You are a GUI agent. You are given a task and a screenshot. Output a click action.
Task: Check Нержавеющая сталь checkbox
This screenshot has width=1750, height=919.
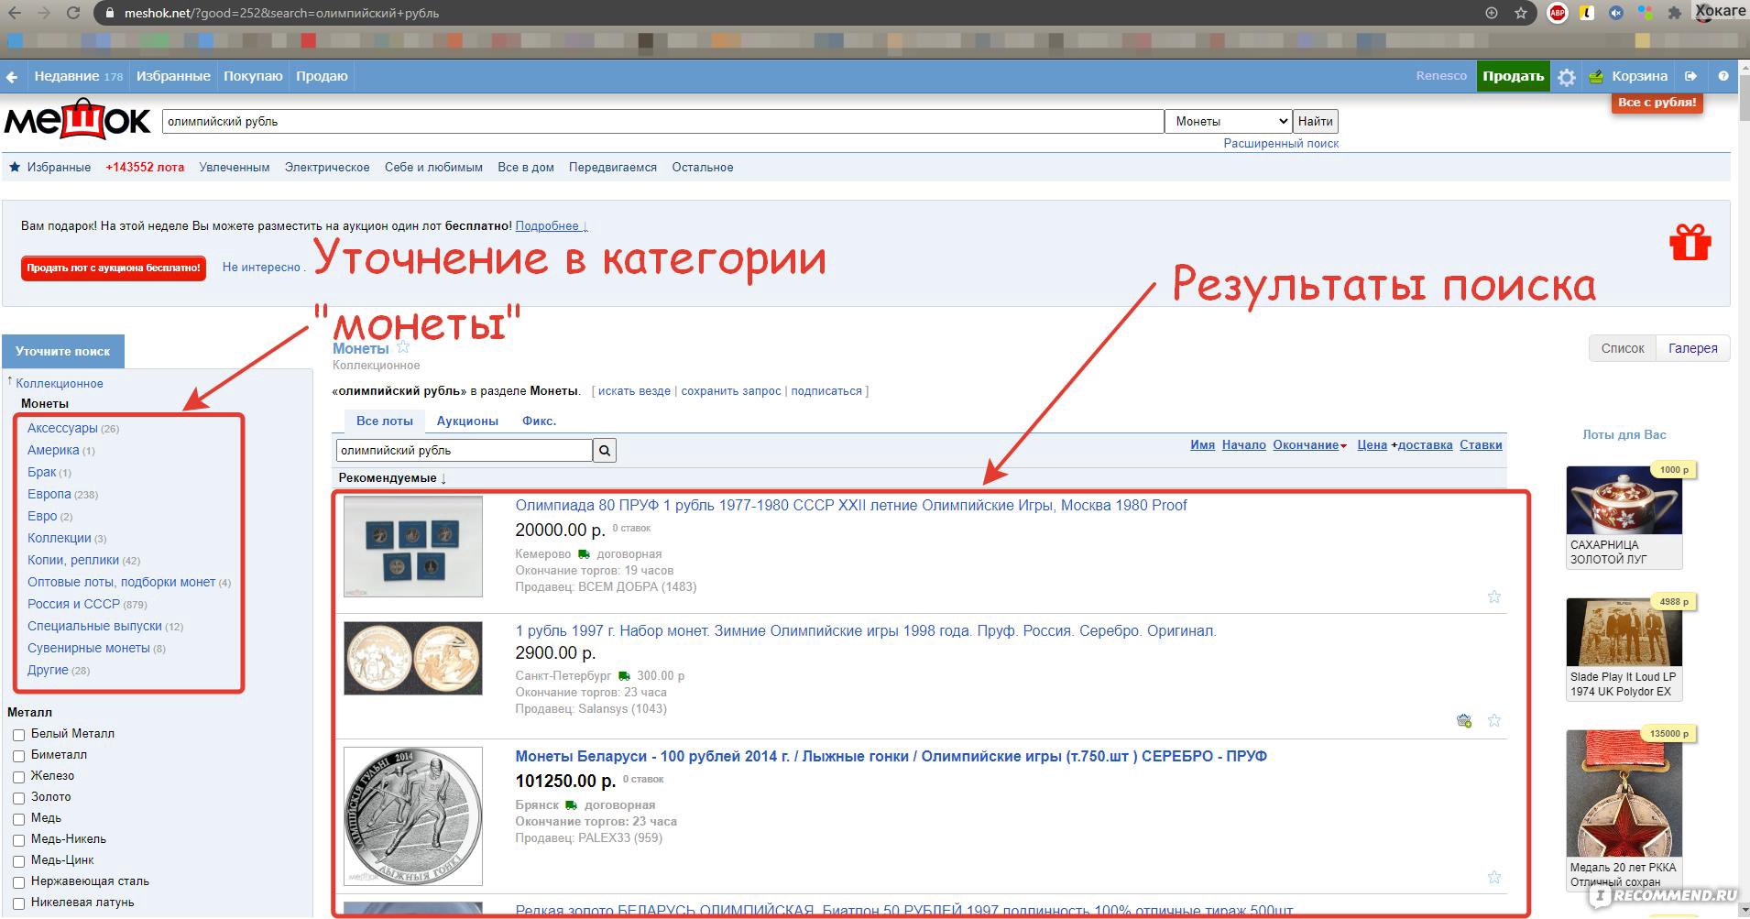click(18, 882)
